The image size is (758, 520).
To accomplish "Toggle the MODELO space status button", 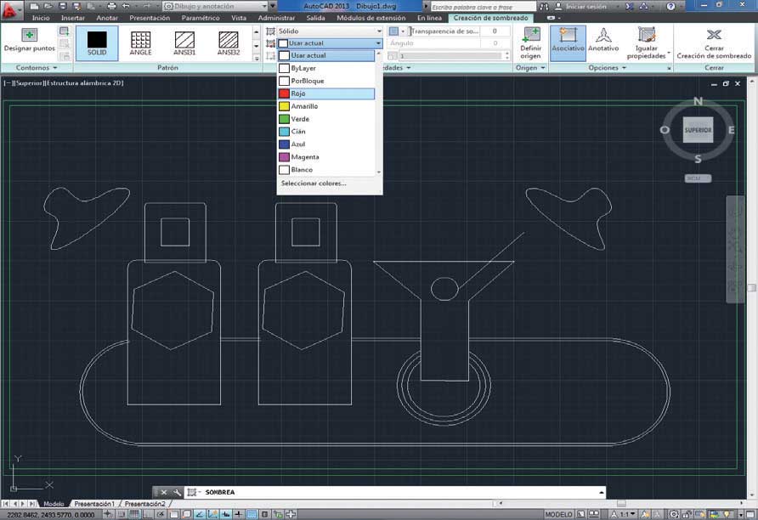I will 558,515.
